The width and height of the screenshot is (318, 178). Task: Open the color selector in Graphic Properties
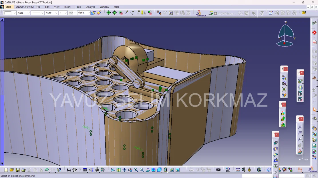pyautogui.click(x=9, y=13)
